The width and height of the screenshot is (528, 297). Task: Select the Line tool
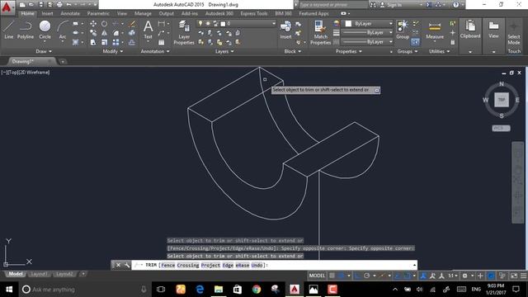tap(9, 30)
